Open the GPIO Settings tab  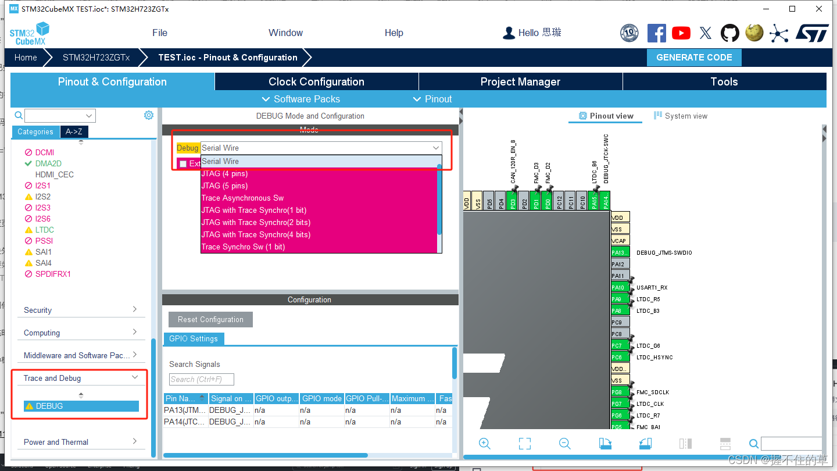pyautogui.click(x=194, y=338)
